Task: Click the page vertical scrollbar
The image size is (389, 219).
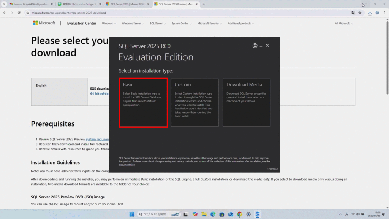Action: coord(387,58)
